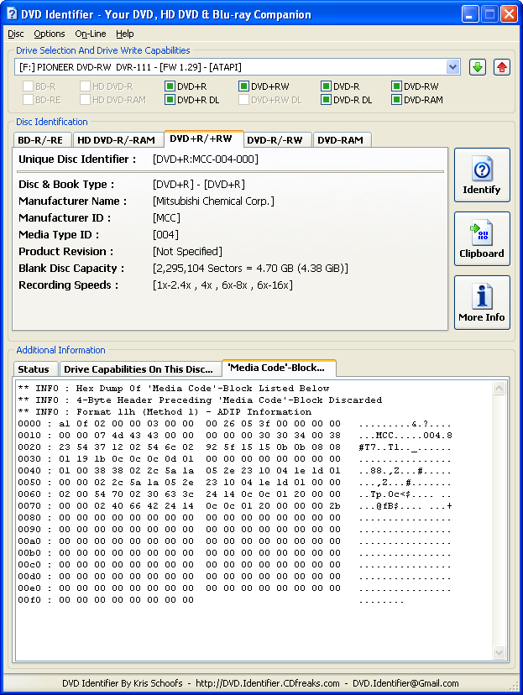The height and width of the screenshot is (695, 523).
Task: Open the Disc menu
Action: [16, 34]
